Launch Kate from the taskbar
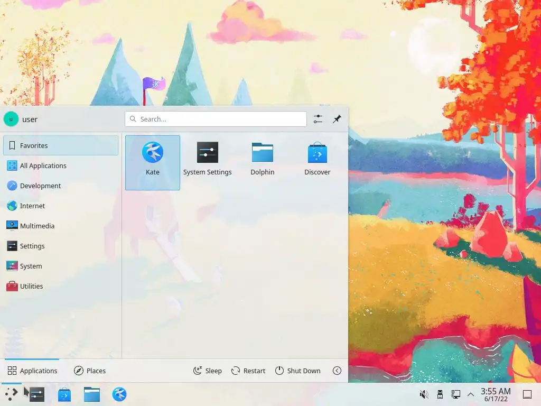Image resolution: width=541 pixels, height=406 pixels. pos(119,394)
